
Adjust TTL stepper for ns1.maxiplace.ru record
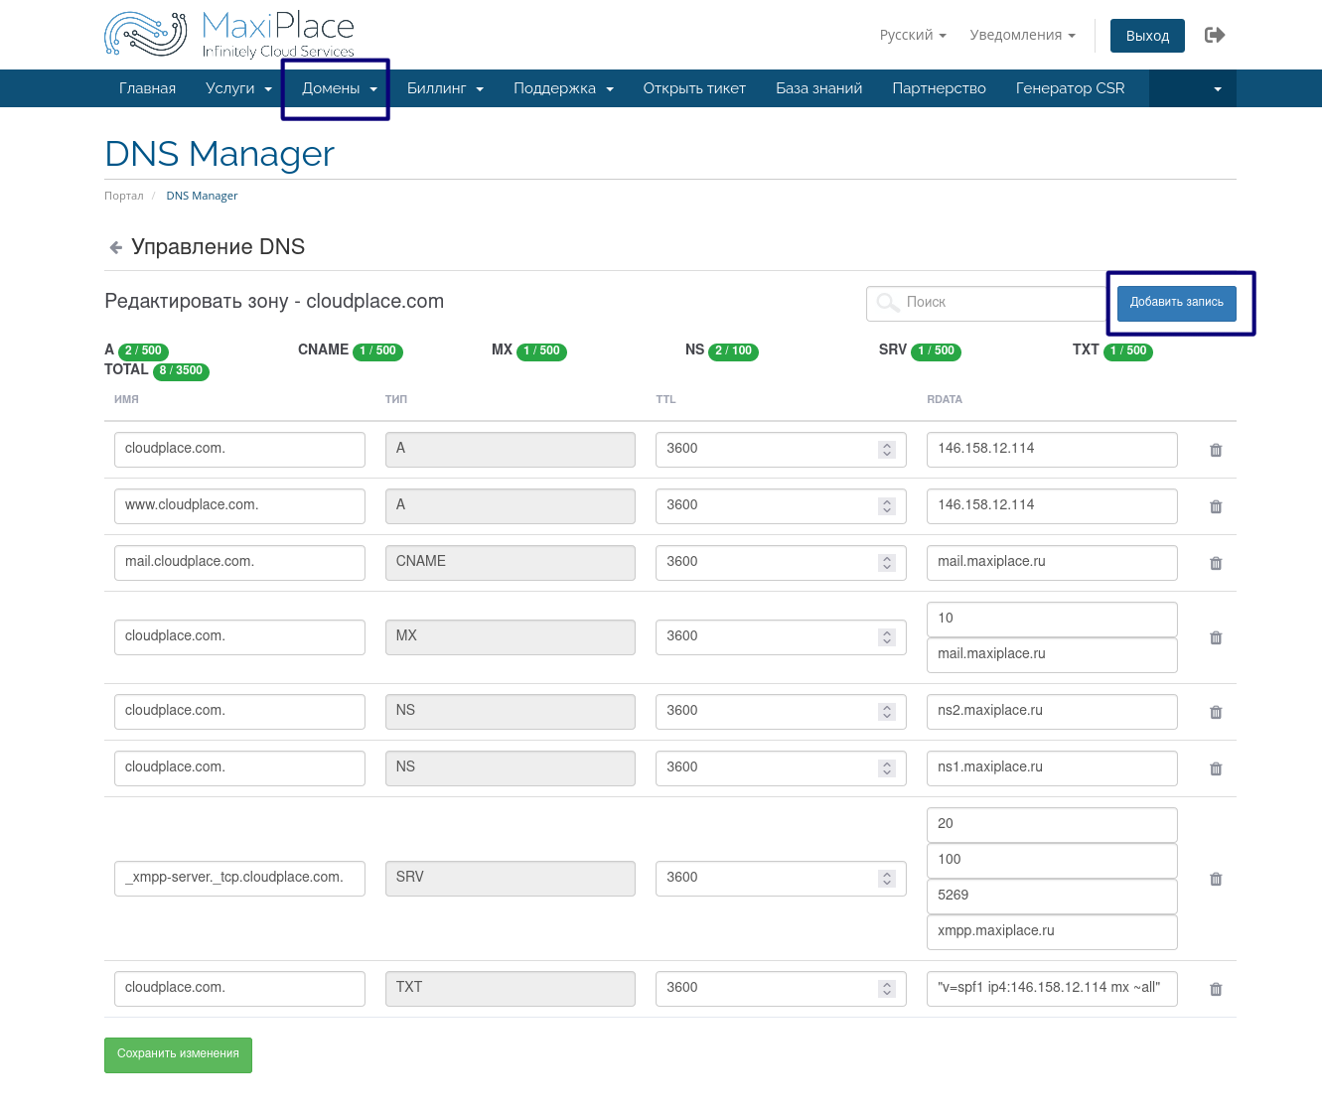887,768
